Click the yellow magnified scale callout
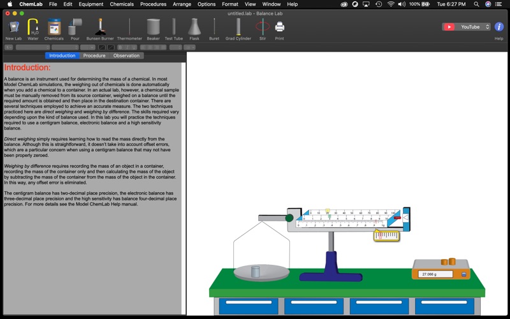This screenshot has width=510, height=319. (x=386, y=235)
